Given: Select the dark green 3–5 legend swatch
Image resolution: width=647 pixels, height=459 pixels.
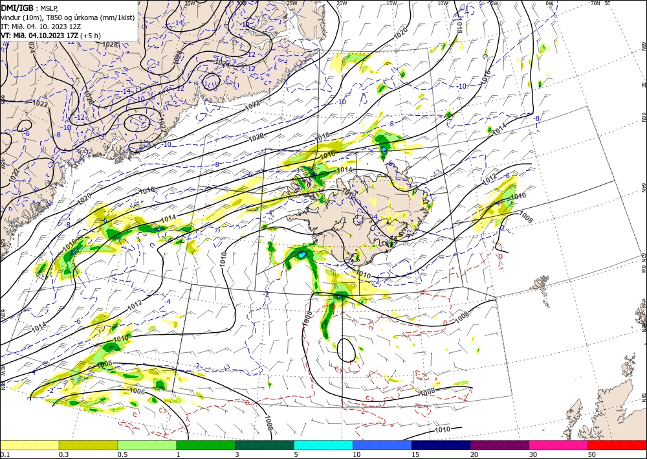Looking at the screenshot, I should click(265, 445).
